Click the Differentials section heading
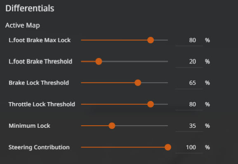This screenshot has height=164, width=238. (x=30, y=8)
